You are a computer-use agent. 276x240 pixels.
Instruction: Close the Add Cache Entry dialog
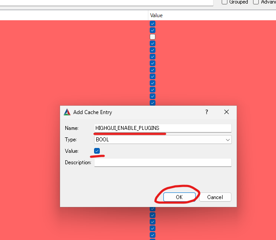227,112
